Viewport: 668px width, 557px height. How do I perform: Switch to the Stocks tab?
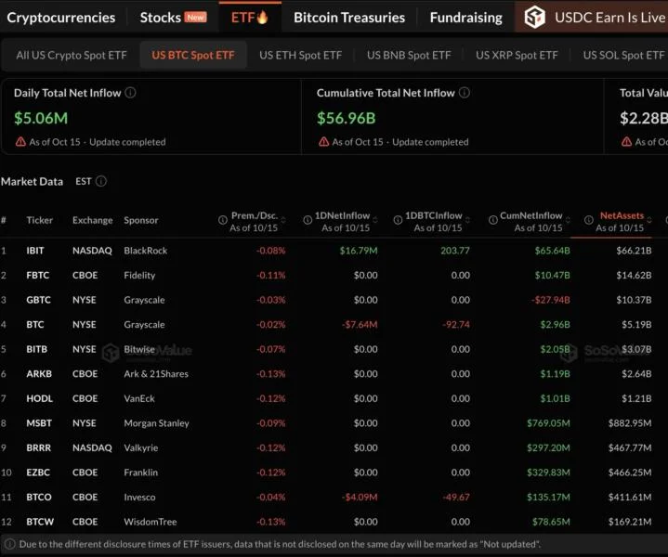pyautogui.click(x=173, y=18)
